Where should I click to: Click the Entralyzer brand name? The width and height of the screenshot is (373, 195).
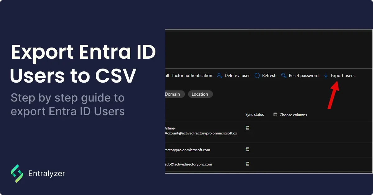[x=47, y=174]
